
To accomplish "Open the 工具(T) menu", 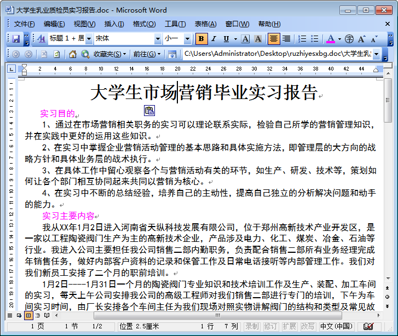I will click(175, 24).
